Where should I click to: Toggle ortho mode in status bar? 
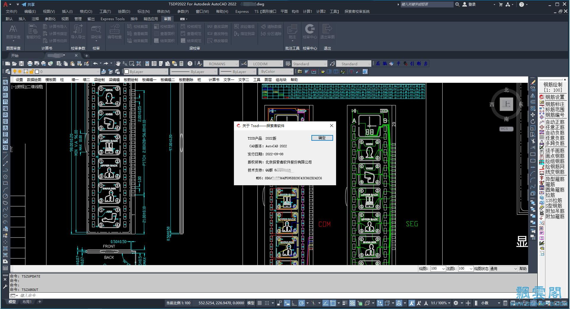click(x=294, y=303)
